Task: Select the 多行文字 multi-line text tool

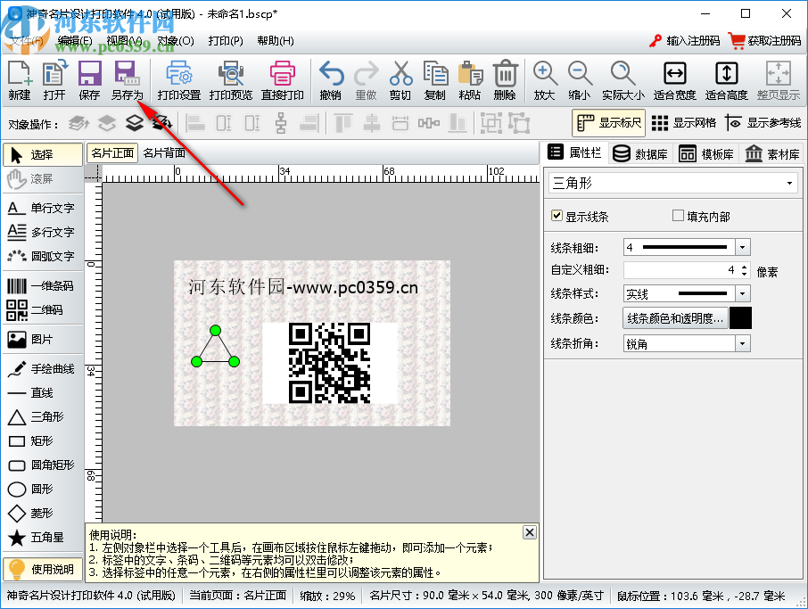Action: coord(42,232)
